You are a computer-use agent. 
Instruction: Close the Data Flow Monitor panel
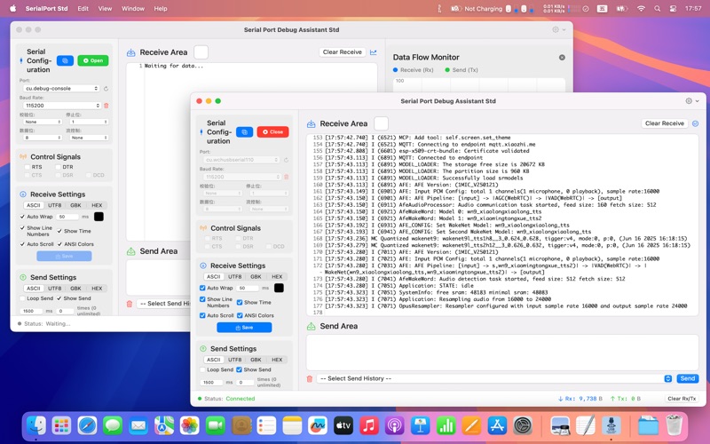(562, 58)
